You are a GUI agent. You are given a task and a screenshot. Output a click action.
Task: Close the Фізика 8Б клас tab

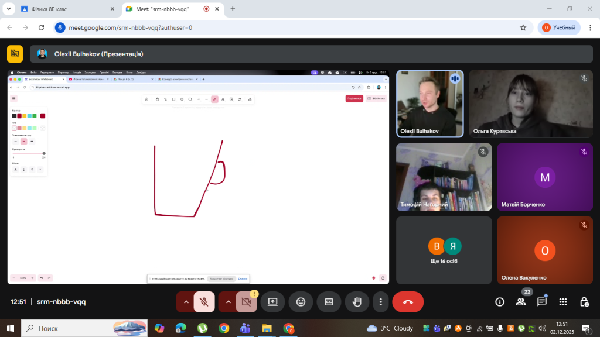tap(112, 9)
